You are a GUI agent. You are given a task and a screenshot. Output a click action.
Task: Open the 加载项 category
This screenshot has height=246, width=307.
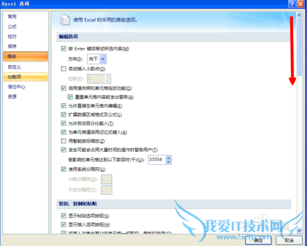click(26, 77)
